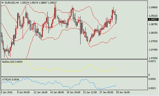This screenshot has width=159, height=96.
Task: Click the 8 Jan 04:00 time label
Action: (23, 92)
